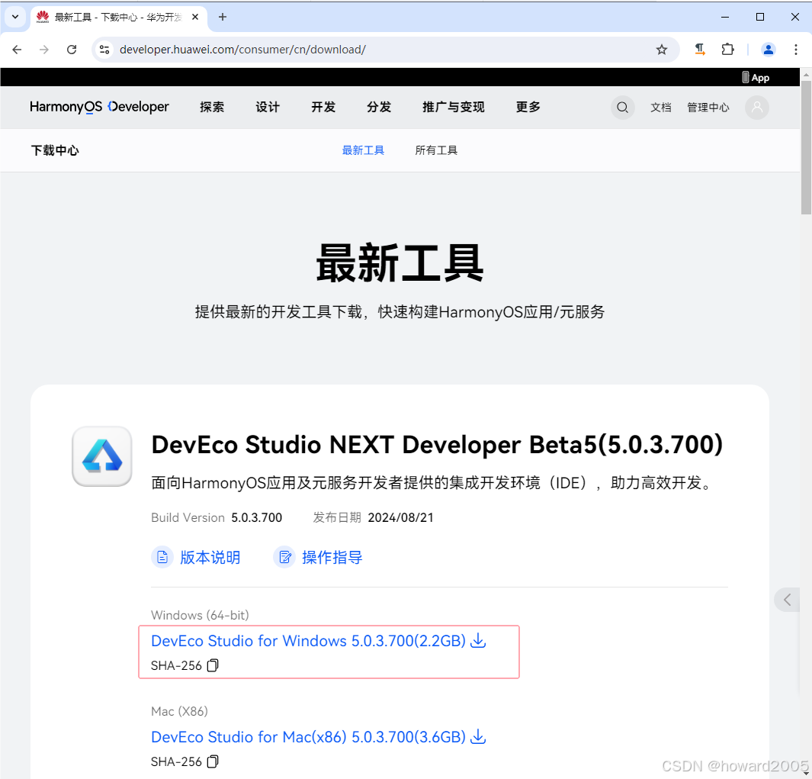Open the 文档 link
This screenshot has height=779, width=812.
click(661, 108)
